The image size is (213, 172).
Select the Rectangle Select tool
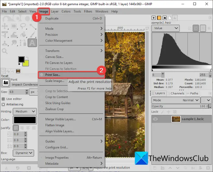[x=14, y=26]
